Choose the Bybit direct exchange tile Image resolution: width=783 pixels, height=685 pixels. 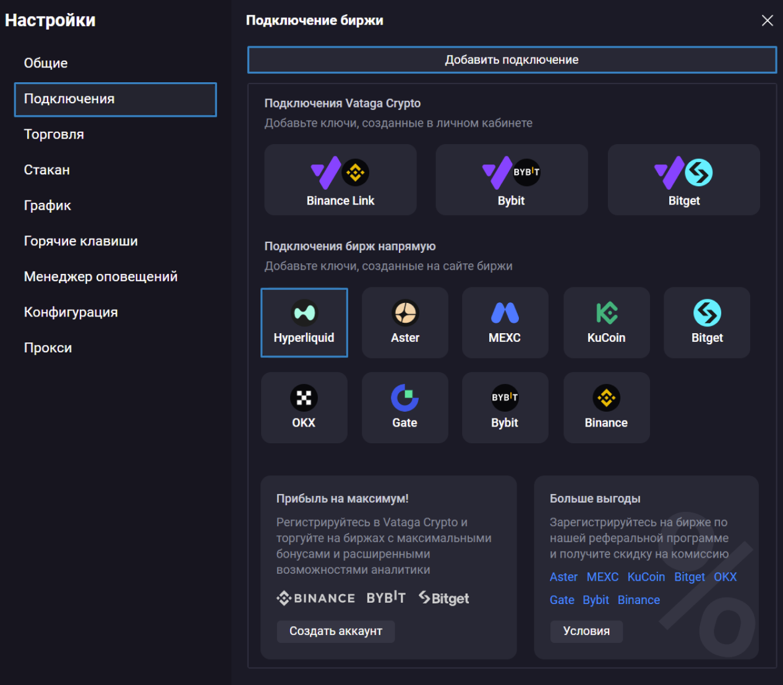505,407
